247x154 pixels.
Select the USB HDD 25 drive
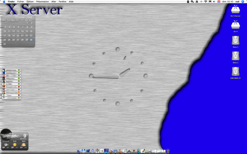point(236,73)
